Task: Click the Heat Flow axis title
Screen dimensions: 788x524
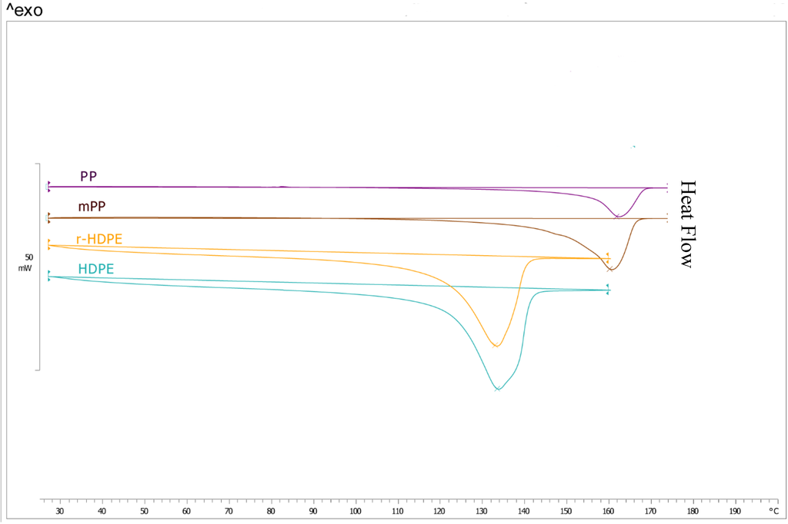Action: pos(687,224)
